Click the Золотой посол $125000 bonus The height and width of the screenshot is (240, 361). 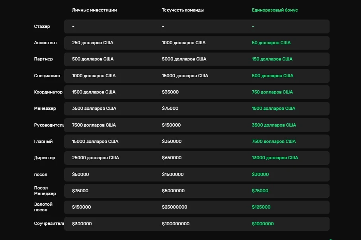261,207
